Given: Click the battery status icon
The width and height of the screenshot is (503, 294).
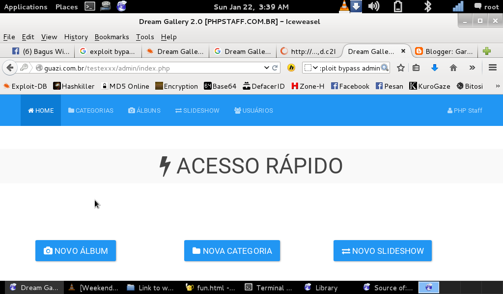Looking at the screenshot, I should click(398, 6).
